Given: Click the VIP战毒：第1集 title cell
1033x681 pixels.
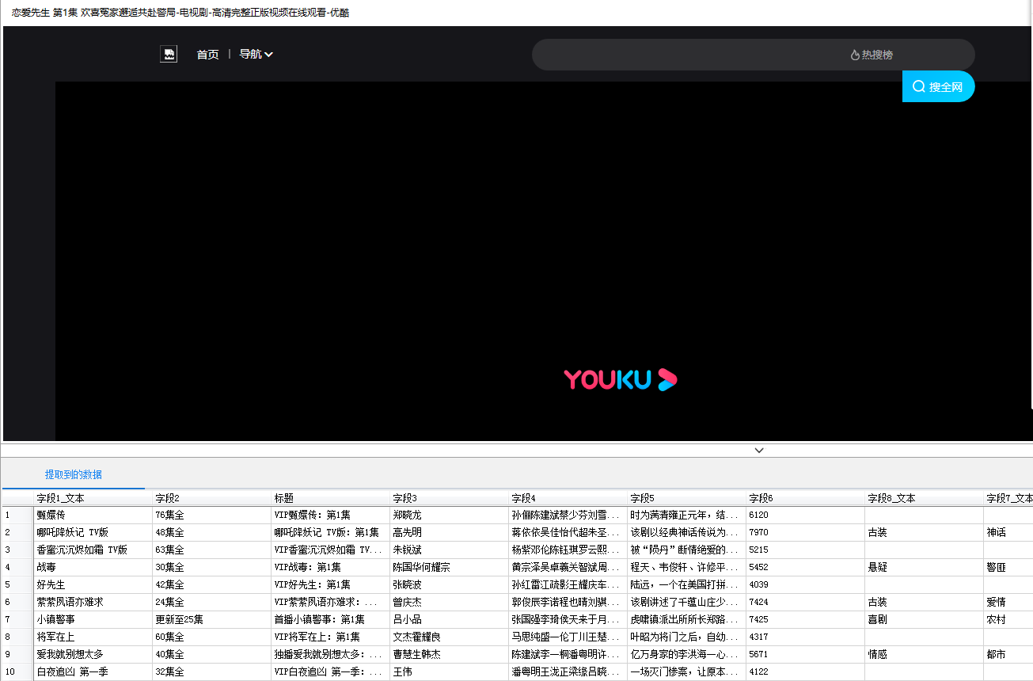Looking at the screenshot, I should pyautogui.click(x=331, y=567).
